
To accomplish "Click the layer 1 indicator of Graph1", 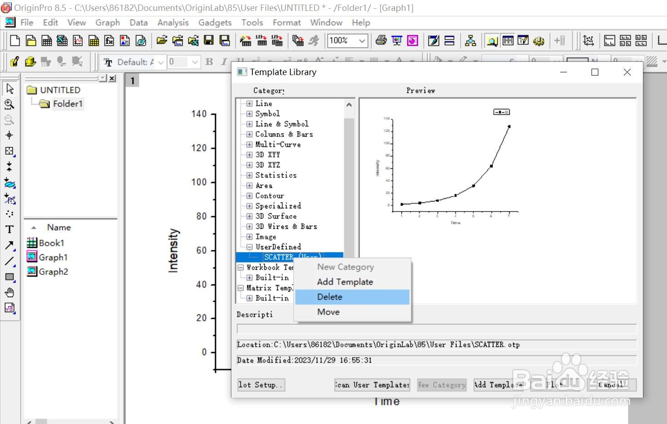I will click(x=132, y=81).
